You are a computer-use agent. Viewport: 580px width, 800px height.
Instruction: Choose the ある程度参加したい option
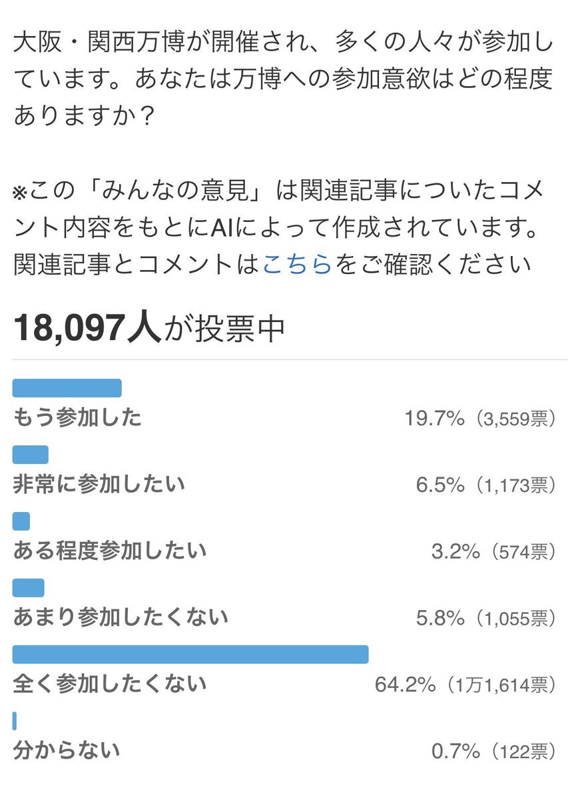(110, 551)
